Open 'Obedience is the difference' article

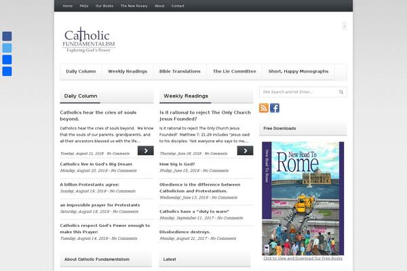(x=200, y=188)
